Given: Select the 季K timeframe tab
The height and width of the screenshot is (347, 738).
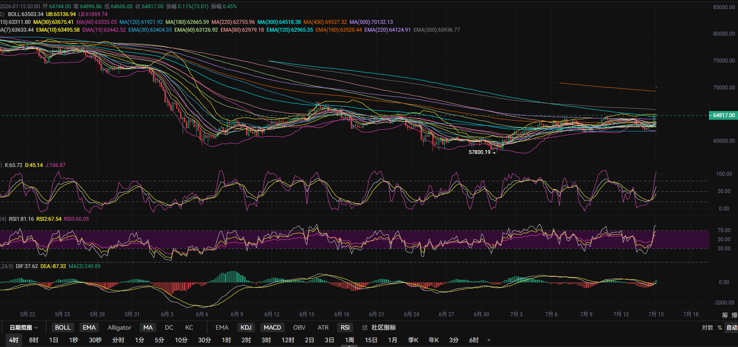Looking at the screenshot, I should coord(413,340).
